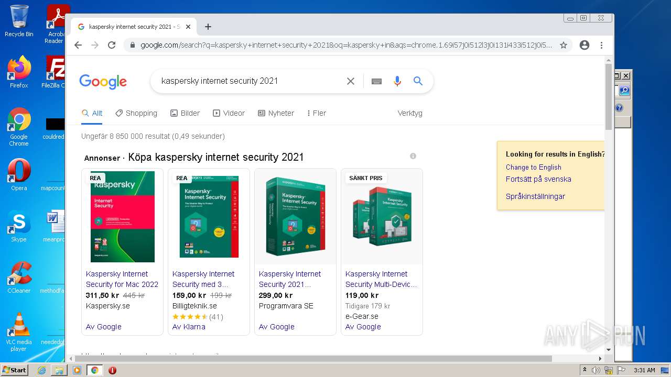The height and width of the screenshot is (377, 671).
Task: Open Chrome's three-dot menu
Action: (x=601, y=45)
